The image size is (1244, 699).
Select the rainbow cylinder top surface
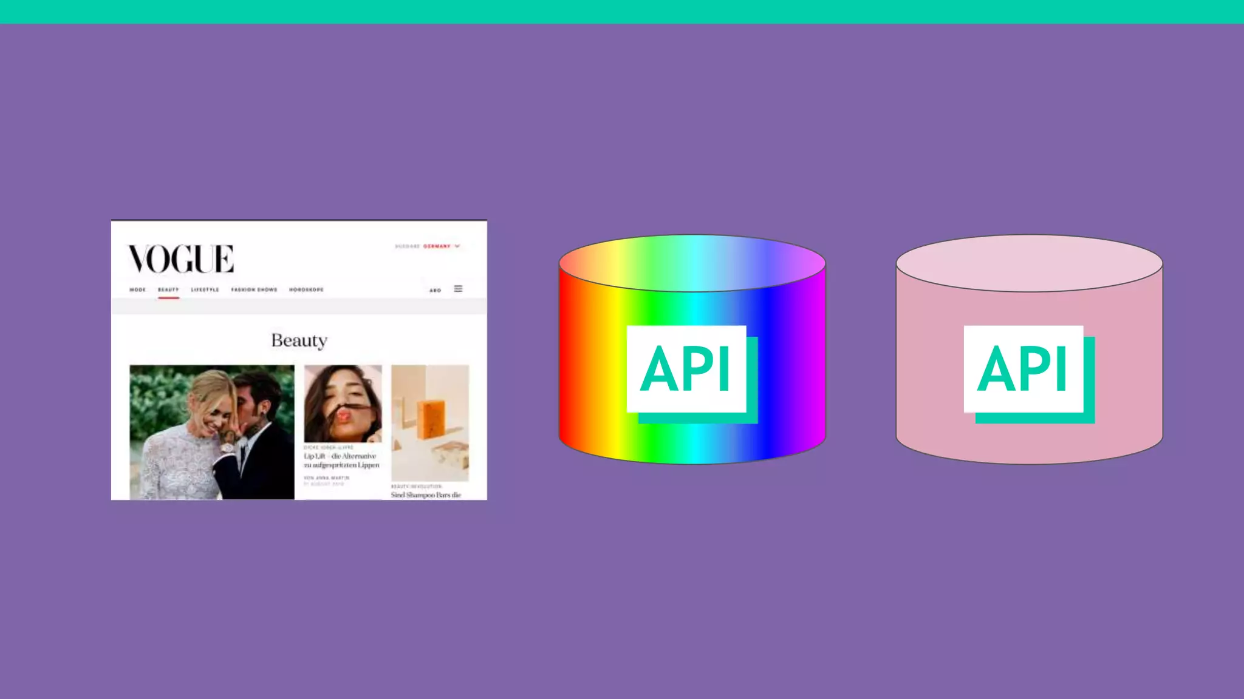tap(692, 263)
